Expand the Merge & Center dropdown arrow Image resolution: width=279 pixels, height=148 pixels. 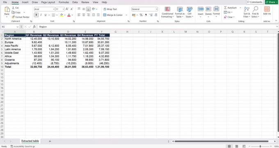coord(126,15)
